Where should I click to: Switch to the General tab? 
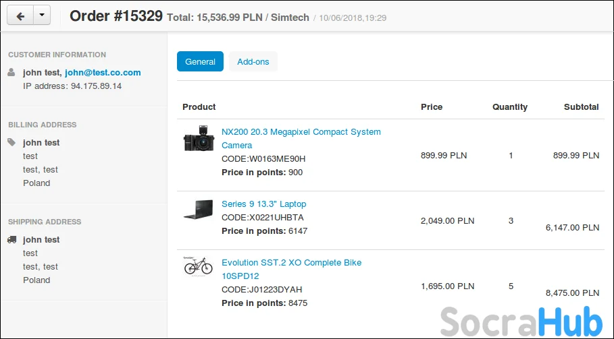[200, 61]
